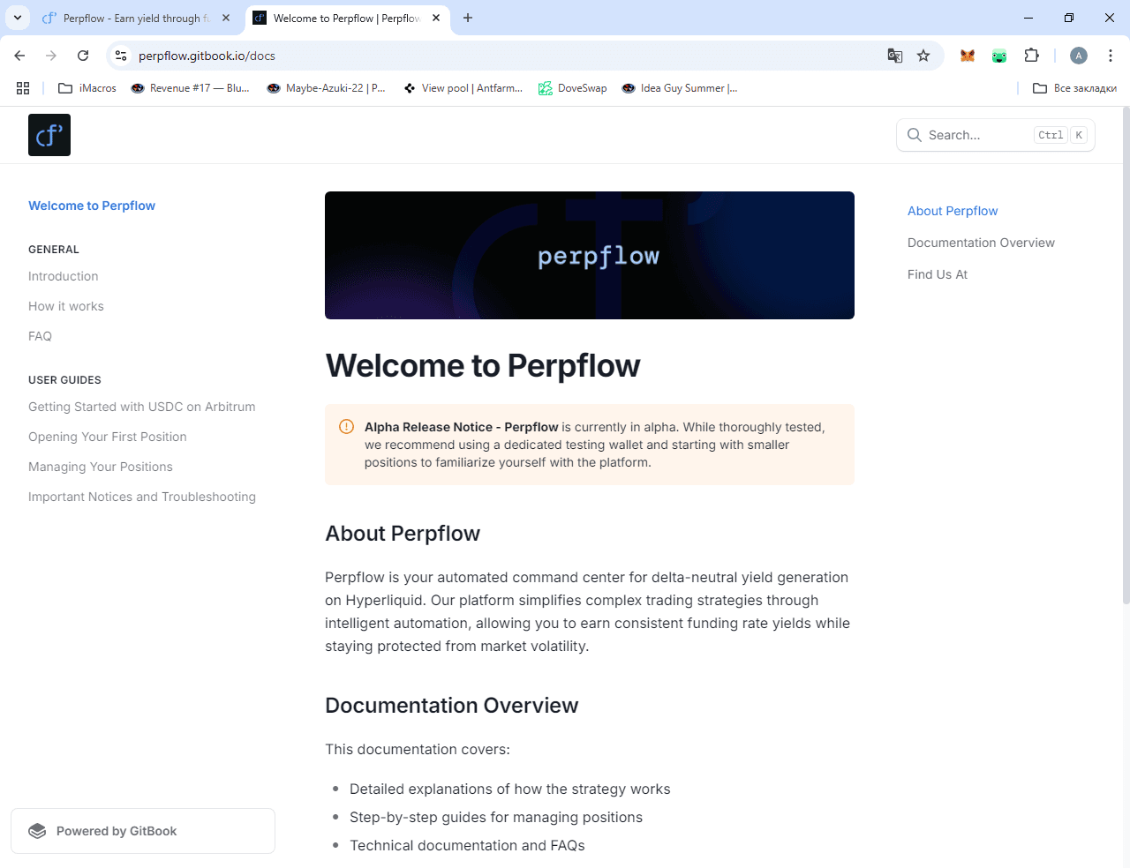
Task: Open the Introduction page
Action: coord(64,276)
